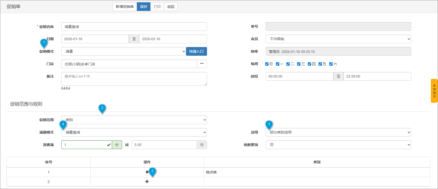Toggle the Wednesday (三) checkbox
This screenshot has height=189, width=438.
[299, 64]
